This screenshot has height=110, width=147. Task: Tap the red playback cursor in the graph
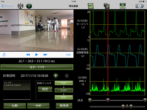[108, 53]
